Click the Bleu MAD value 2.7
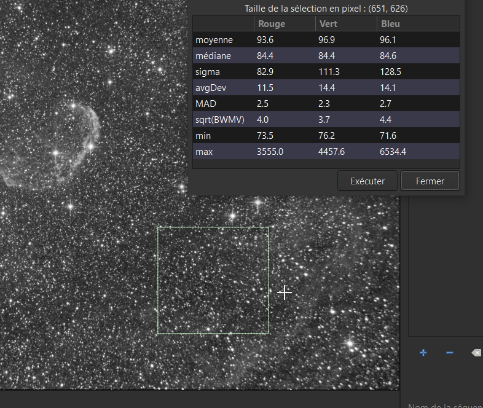The width and height of the screenshot is (483, 408). [385, 104]
